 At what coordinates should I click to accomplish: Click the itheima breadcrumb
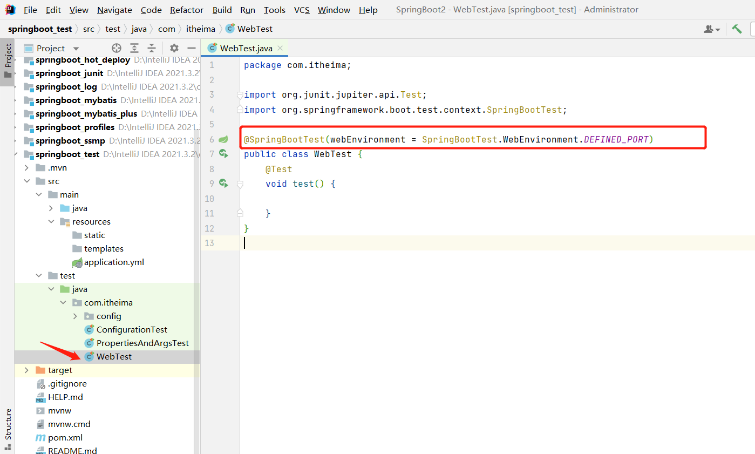coord(201,29)
